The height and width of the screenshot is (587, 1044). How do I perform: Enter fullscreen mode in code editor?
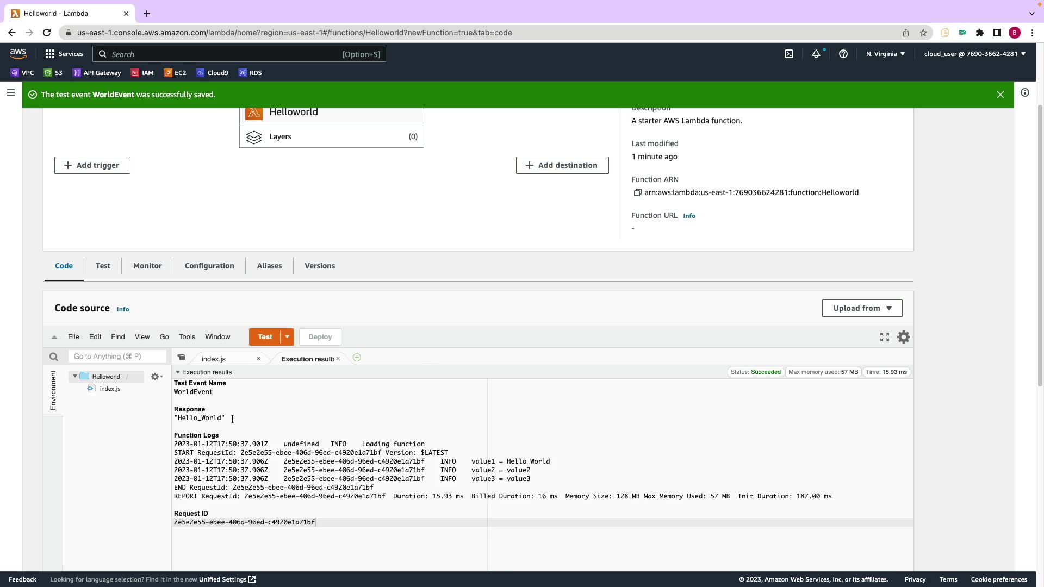(884, 337)
